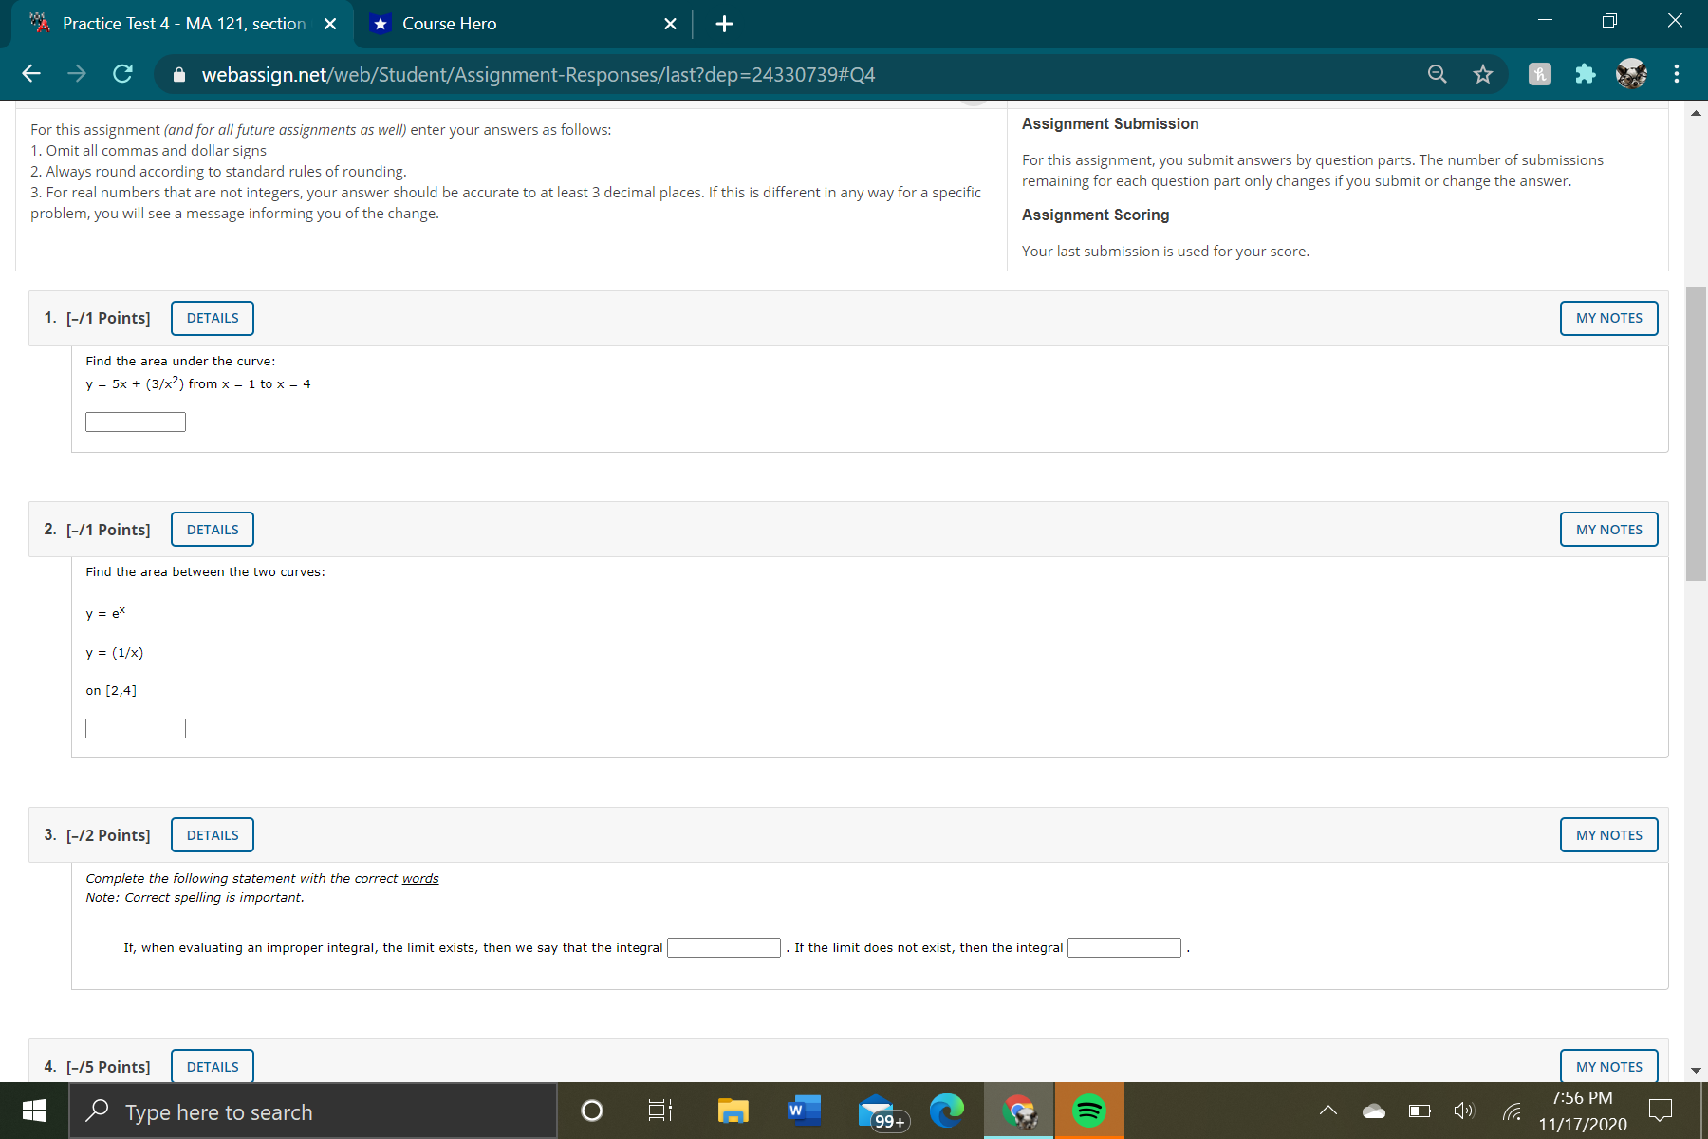Click the blank after 'then the integral'
Viewport: 1708px width, 1139px height.
[x=1124, y=947]
